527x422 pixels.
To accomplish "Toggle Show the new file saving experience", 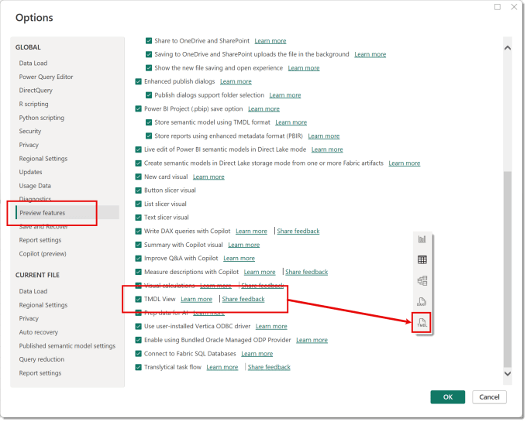I will click(x=150, y=68).
